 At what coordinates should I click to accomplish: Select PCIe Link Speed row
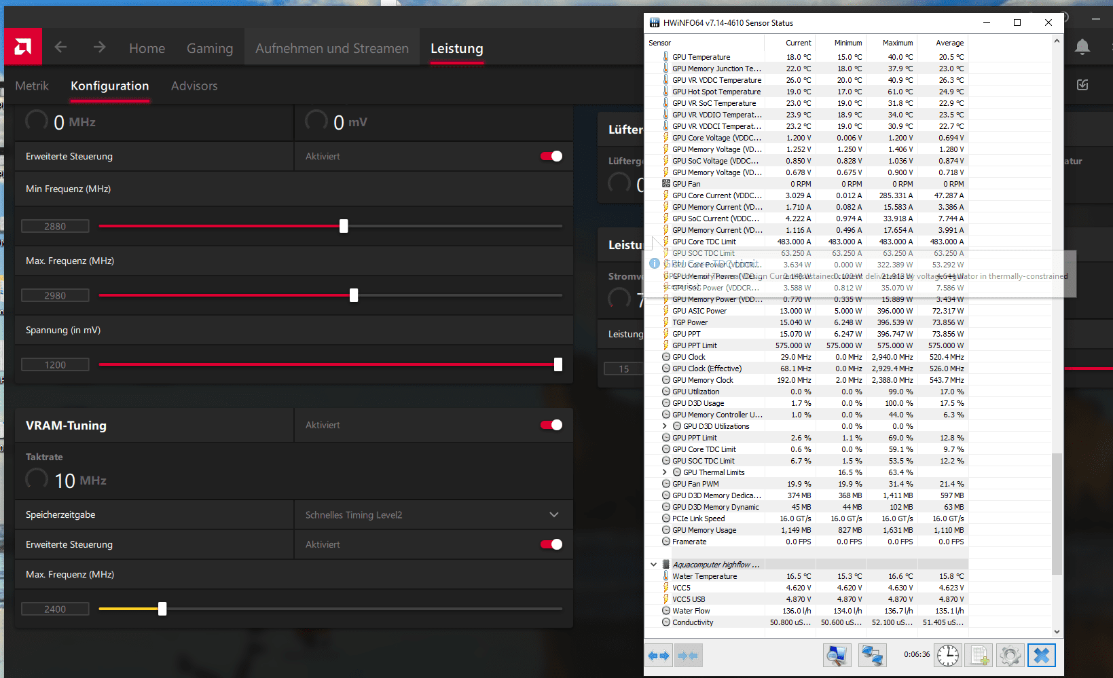(807, 519)
